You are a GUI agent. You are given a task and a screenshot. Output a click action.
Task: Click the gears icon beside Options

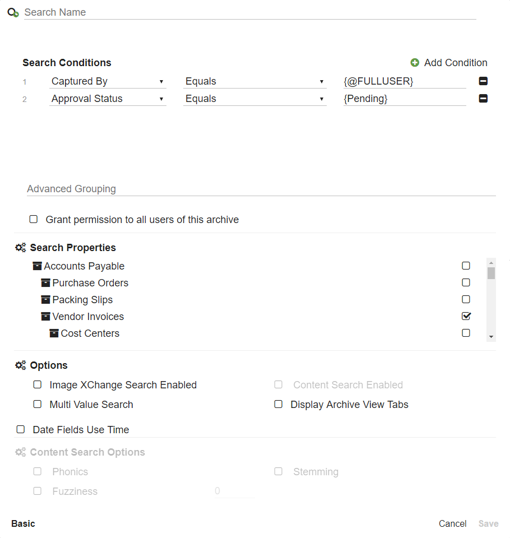pos(21,365)
